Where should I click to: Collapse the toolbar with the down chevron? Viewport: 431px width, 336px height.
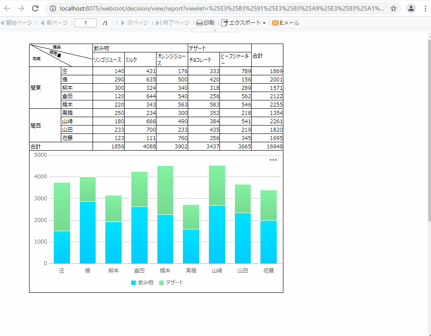pyautogui.click(x=215, y=30)
